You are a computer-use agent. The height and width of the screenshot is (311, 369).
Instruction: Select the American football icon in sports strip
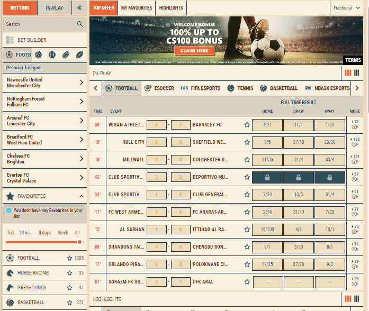click(79, 55)
